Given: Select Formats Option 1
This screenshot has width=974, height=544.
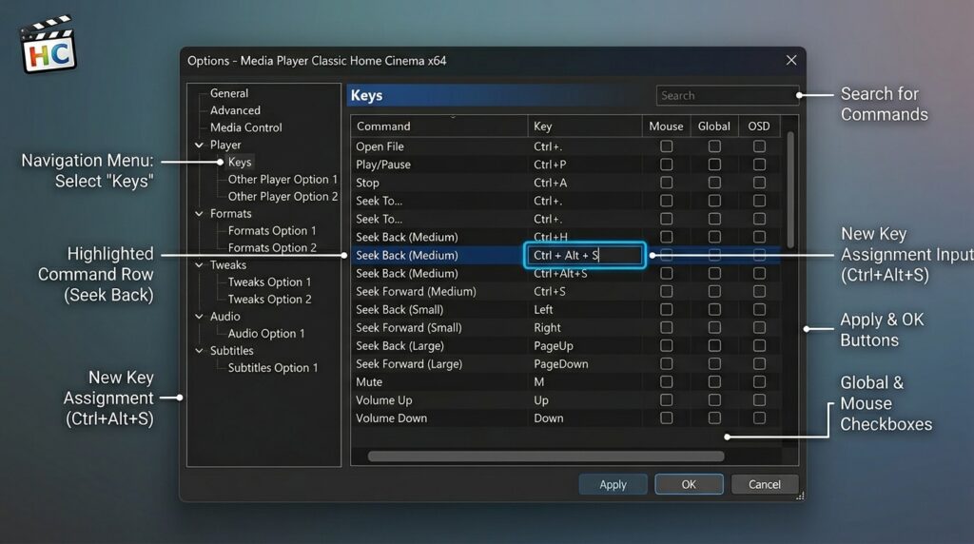Looking at the screenshot, I should 272,230.
